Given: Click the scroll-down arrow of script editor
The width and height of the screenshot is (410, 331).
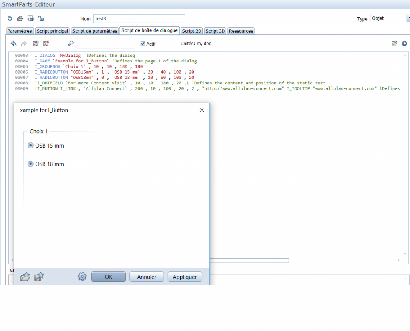Looking at the screenshot, I should (x=405, y=254).
